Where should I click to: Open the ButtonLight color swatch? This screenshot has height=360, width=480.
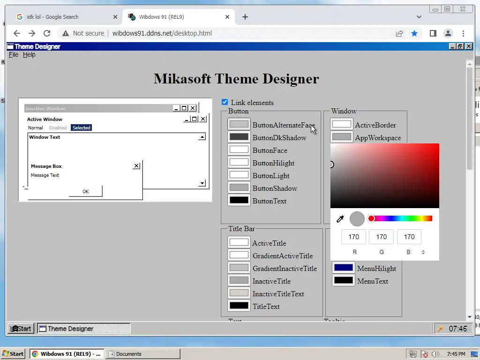pos(239,175)
